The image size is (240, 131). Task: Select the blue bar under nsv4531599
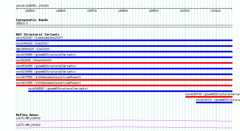coord(124,69)
